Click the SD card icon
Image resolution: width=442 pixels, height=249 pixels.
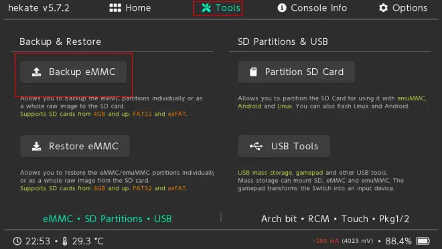(253, 72)
